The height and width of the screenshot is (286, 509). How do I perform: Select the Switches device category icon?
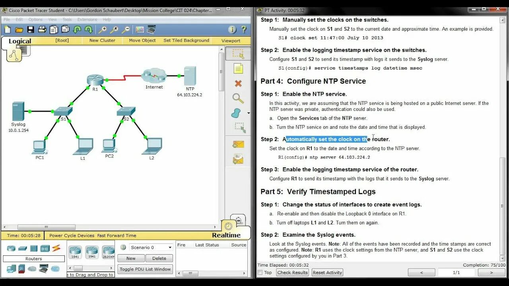click(22, 248)
